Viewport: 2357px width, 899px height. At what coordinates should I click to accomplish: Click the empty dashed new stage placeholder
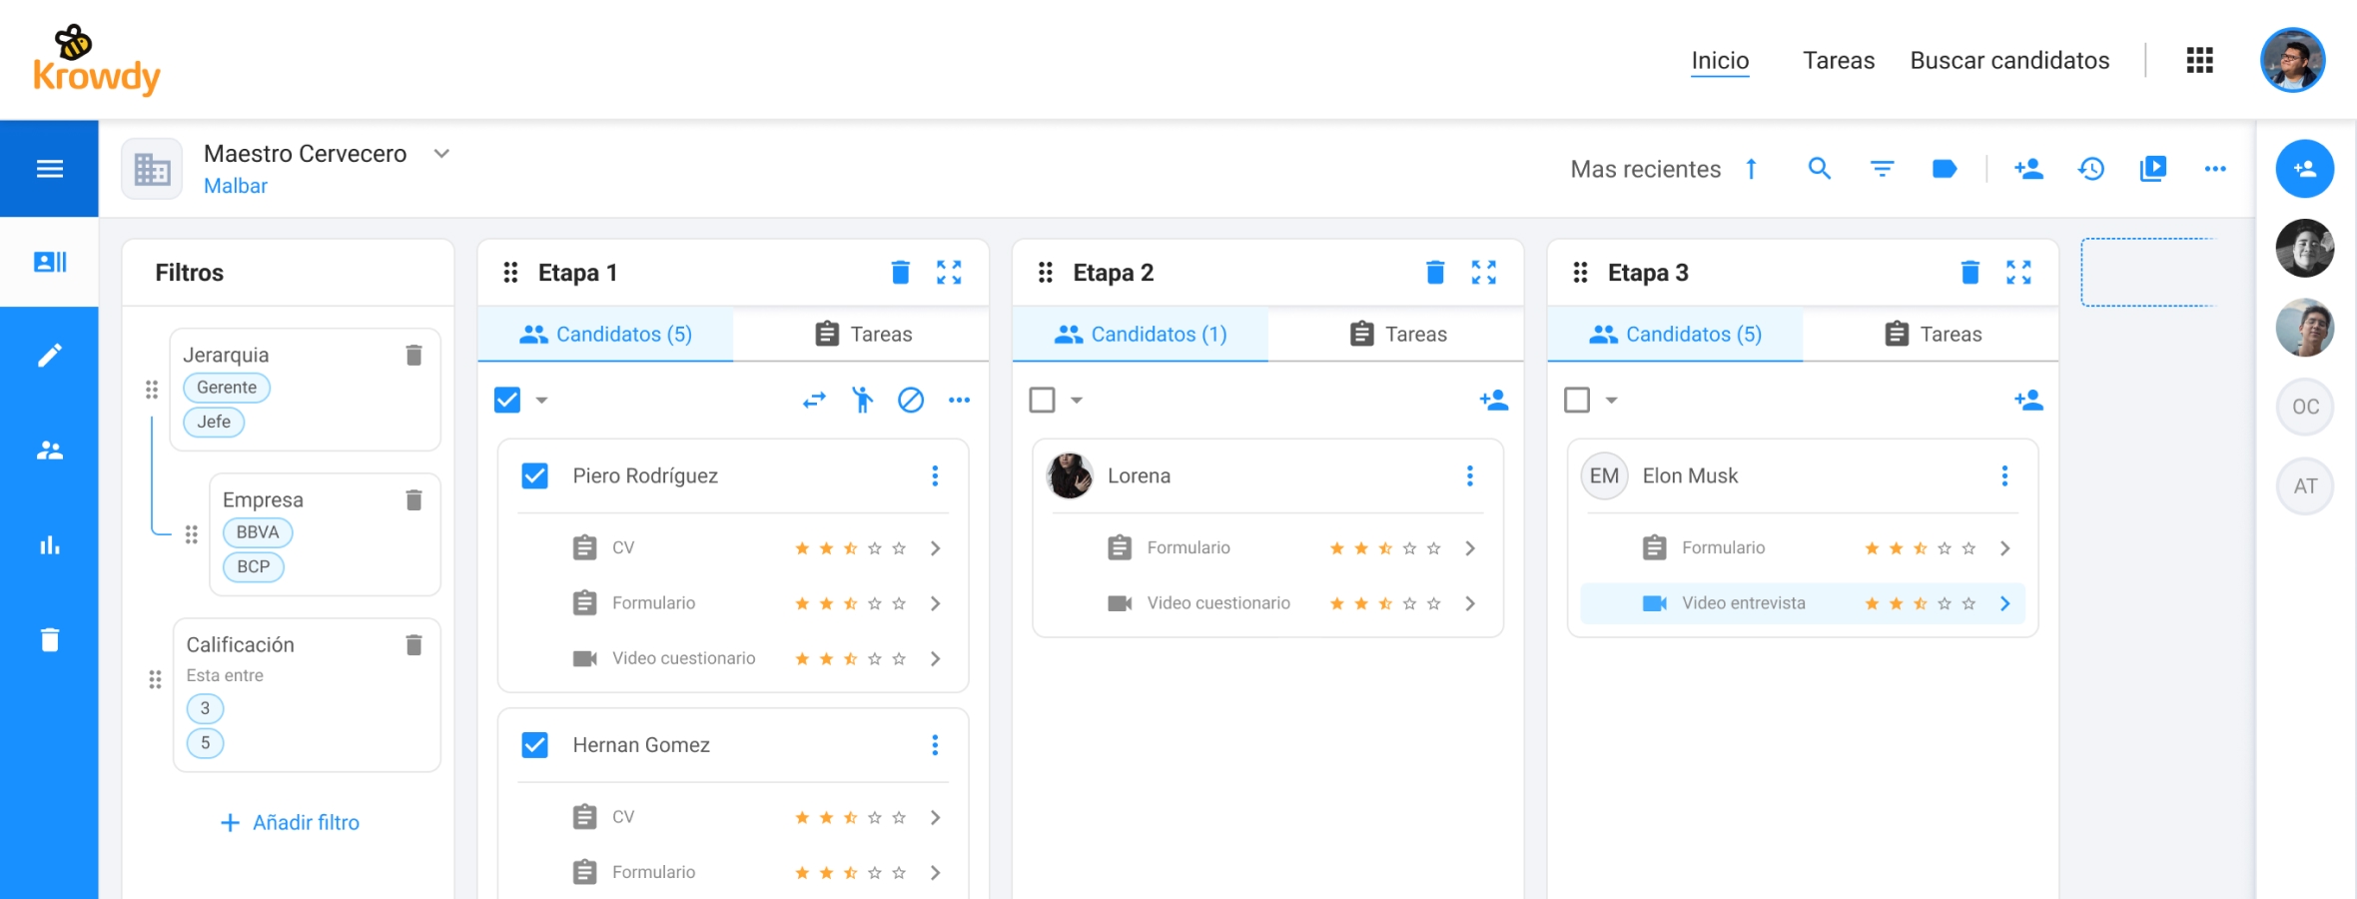[x=2147, y=272]
